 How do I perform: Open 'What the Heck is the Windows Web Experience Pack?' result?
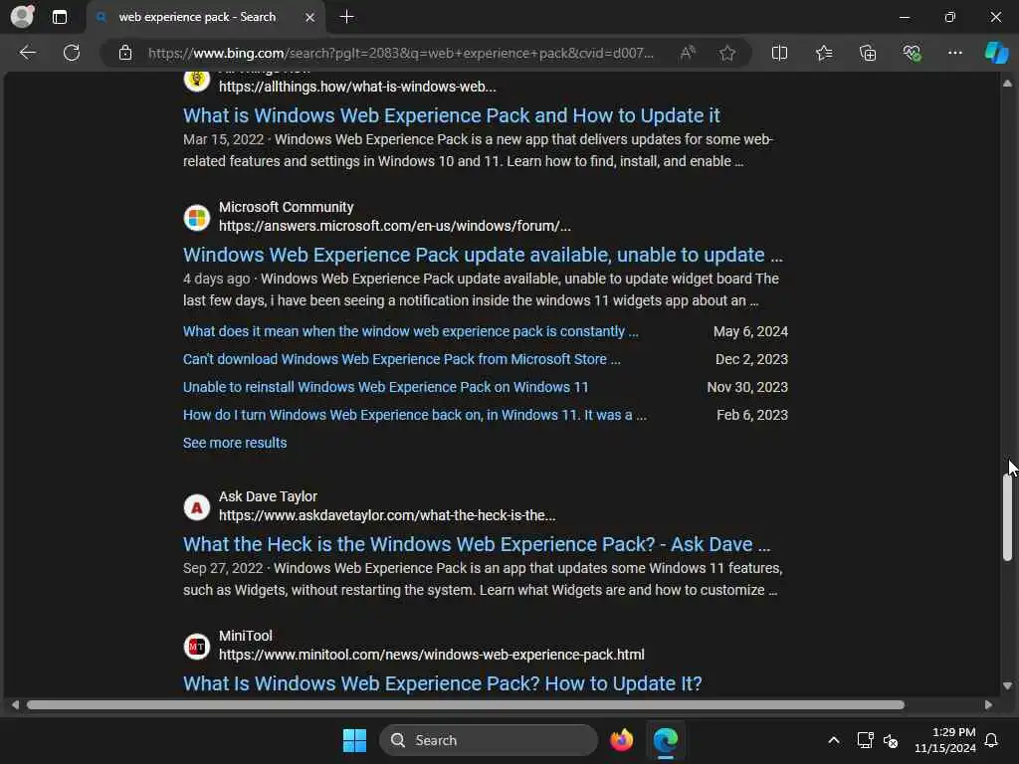click(477, 544)
